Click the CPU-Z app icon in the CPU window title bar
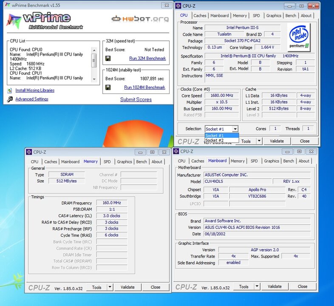334x306 pixels. (178, 6)
